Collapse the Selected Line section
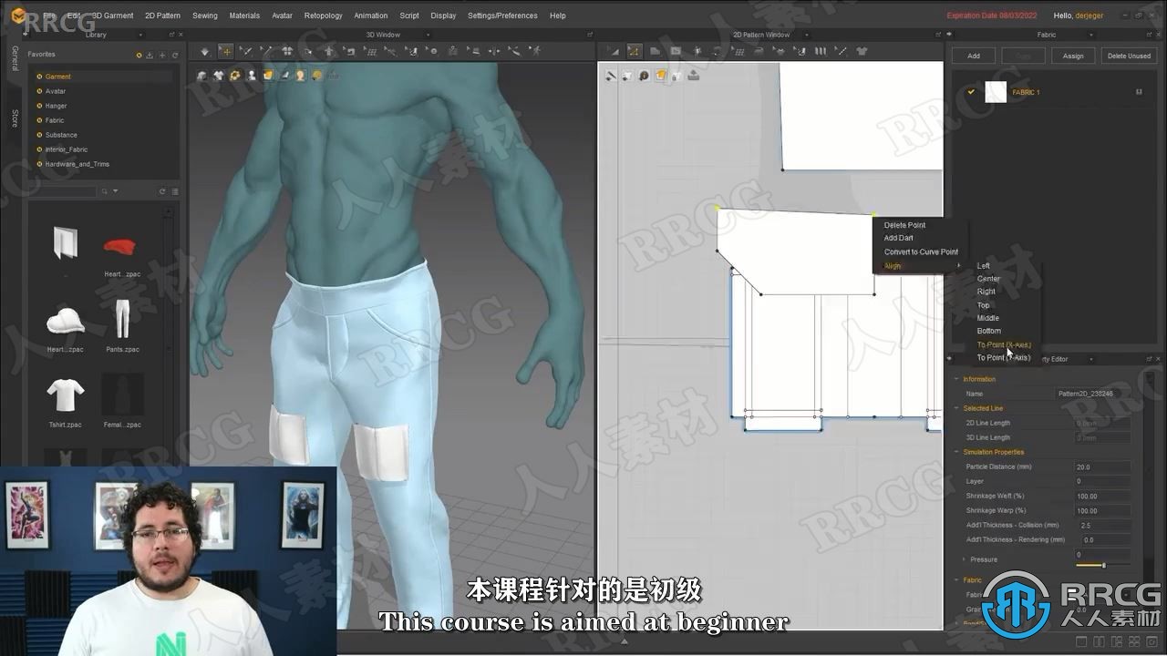 956,408
